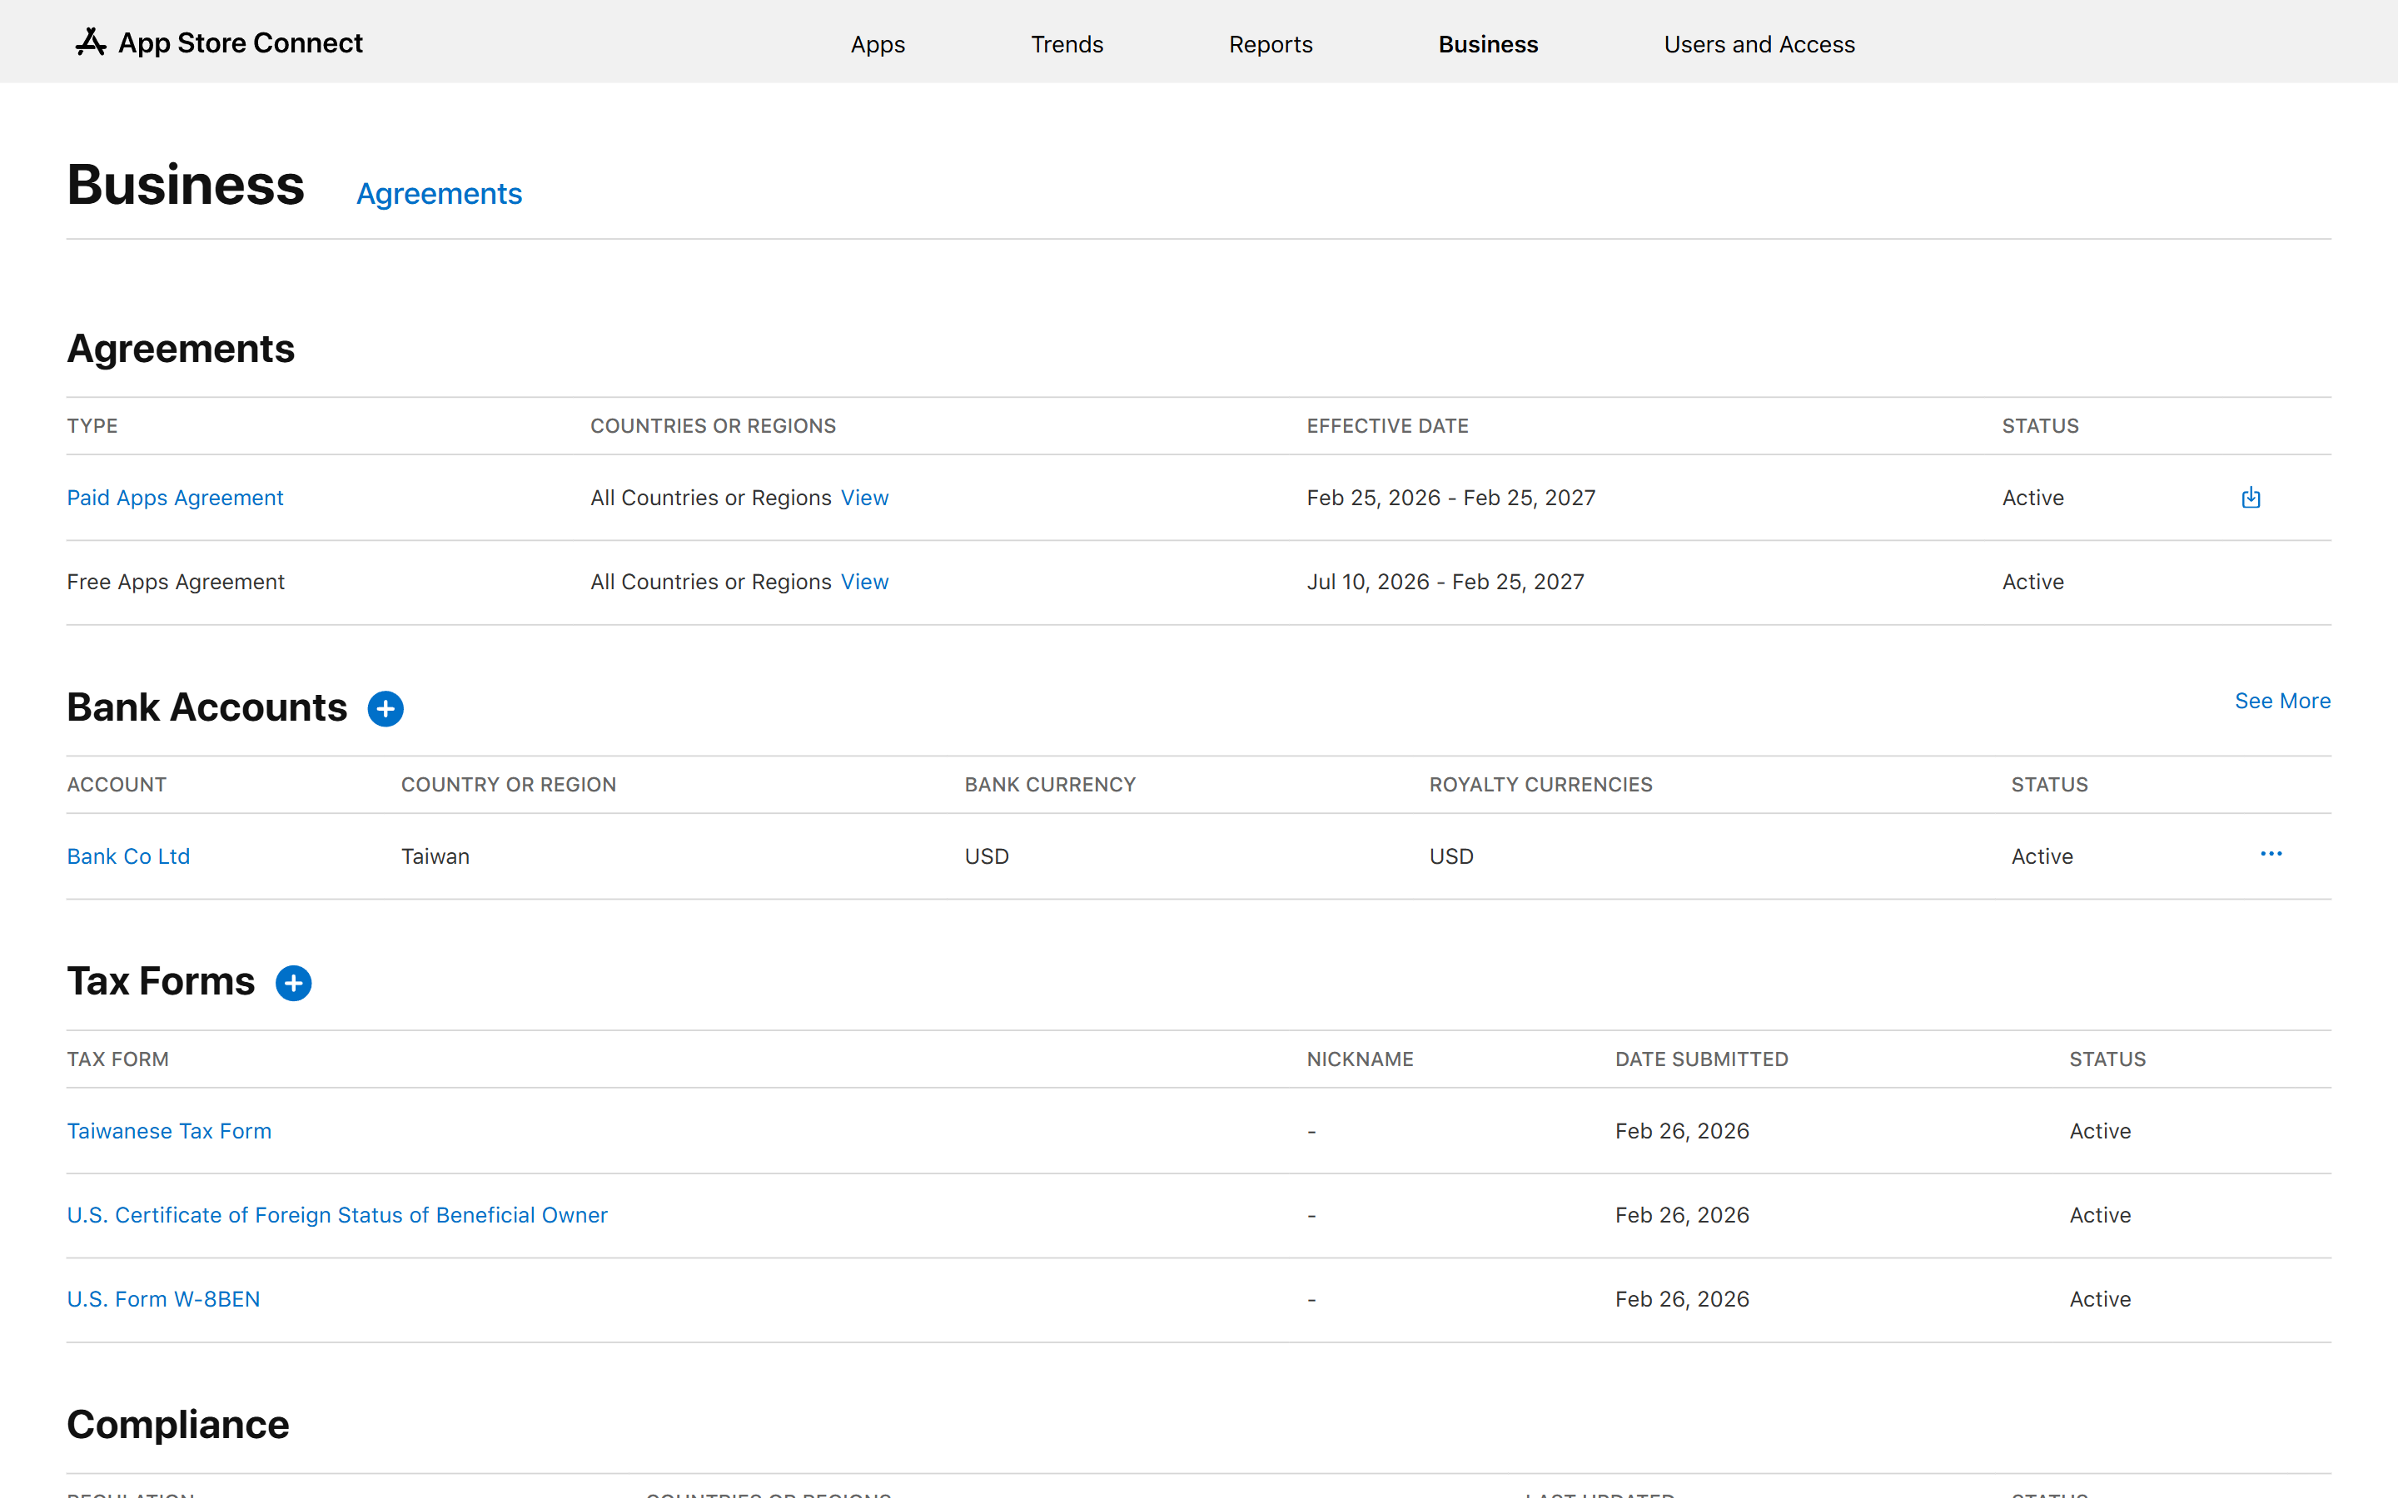Click the App Store Connect logo icon

click(x=91, y=42)
